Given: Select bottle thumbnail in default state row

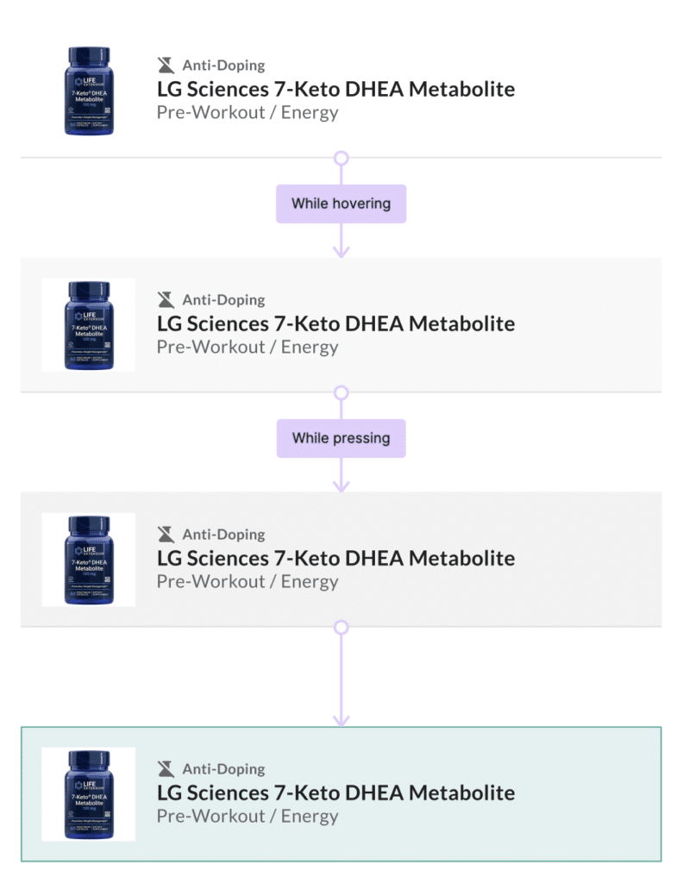Looking at the screenshot, I should [x=89, y=91].
